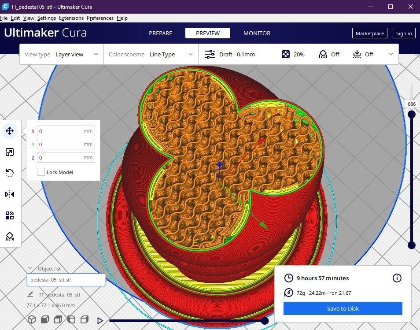Open print time info icon
420x330 pixels.
click(397, 278)
